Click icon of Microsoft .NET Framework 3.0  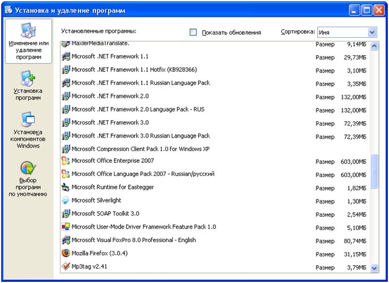click(66, 123)
